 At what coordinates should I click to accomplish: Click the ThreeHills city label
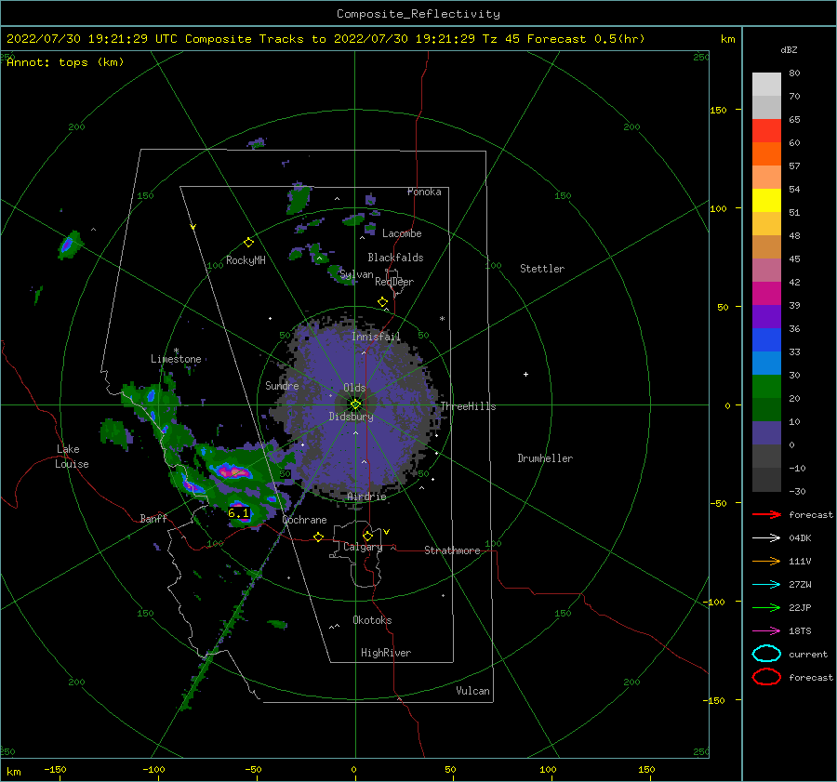point(468,406)
